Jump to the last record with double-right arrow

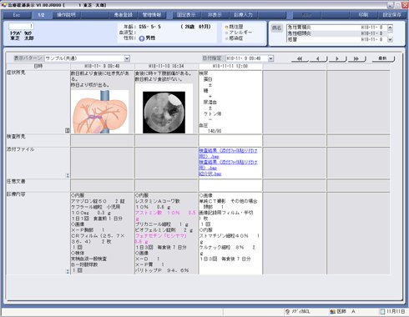coord(356,58)
